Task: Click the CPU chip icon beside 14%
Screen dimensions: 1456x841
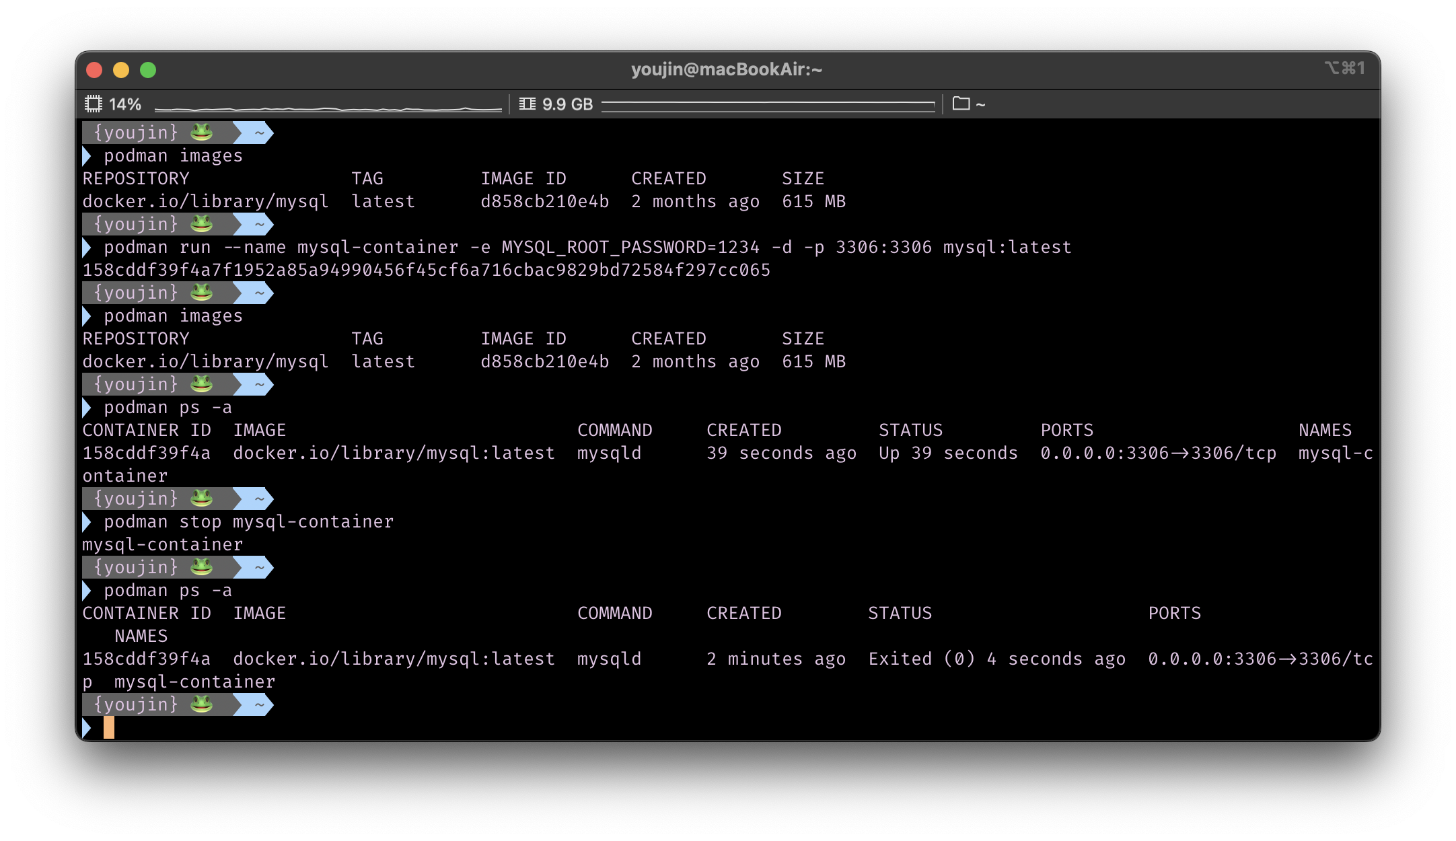Action: tap(93, 104)
